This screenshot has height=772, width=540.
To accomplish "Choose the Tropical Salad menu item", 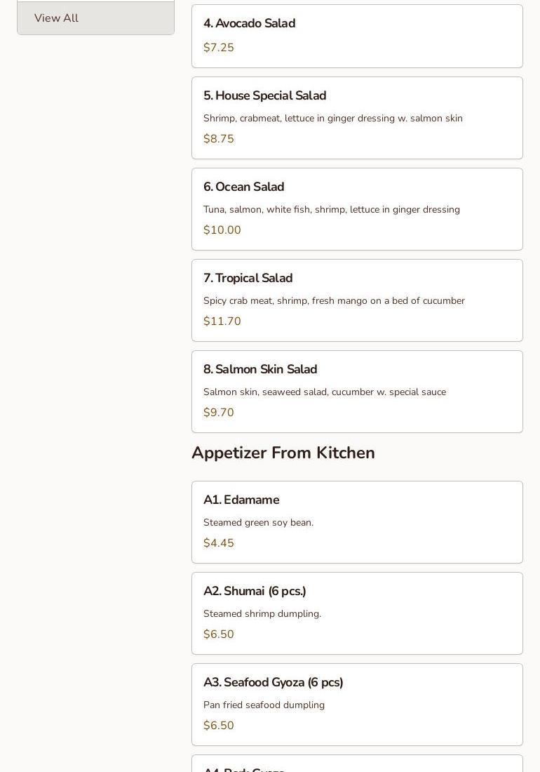I will click(x=248, y=279).
